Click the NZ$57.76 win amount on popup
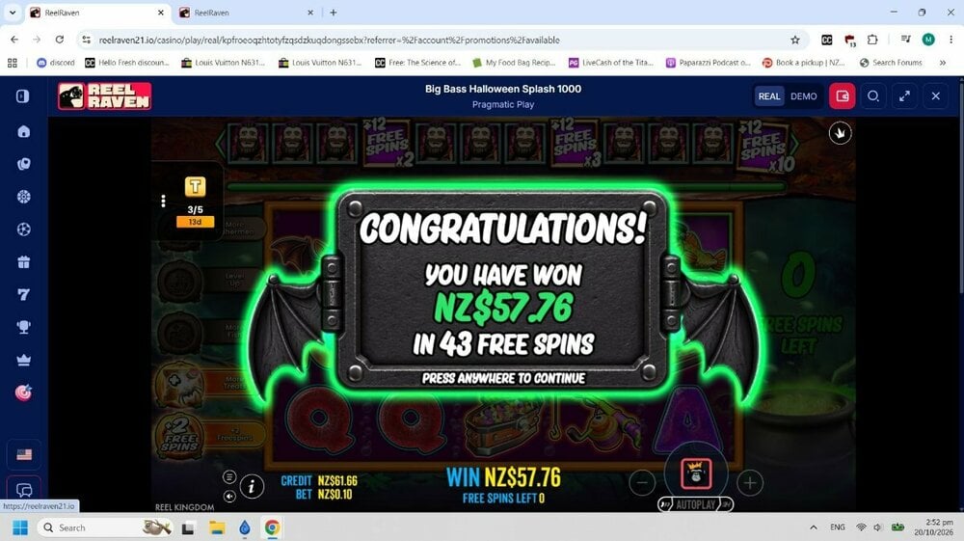The height and width of the screenshot is (541, 964). [x=503, y=308]
